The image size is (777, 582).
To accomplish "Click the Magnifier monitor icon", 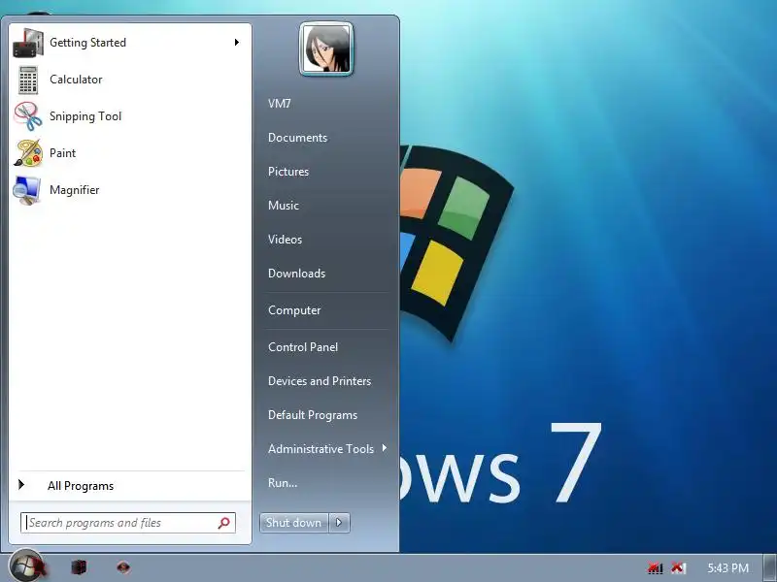I will click(x=27, y=190).
